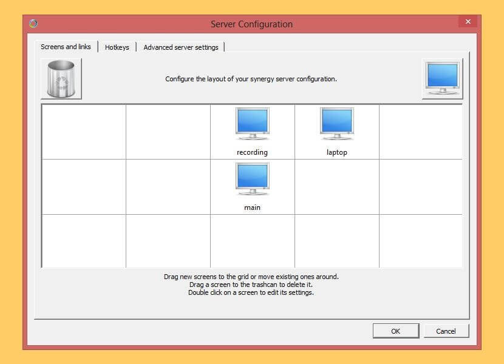Click the Server Configuration title bar text
The width and height of the screenshot is (504, 364).
point(251,24)
